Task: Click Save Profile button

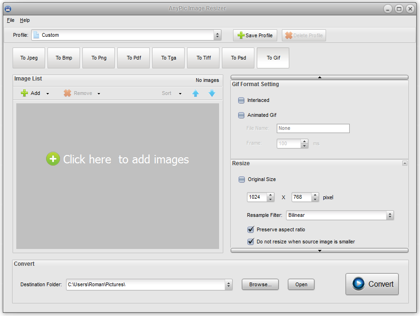Action: tap(255, 35)
